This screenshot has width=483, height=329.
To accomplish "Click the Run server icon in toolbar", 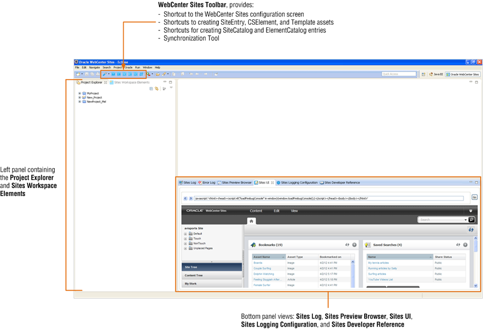I will point(148,74).
